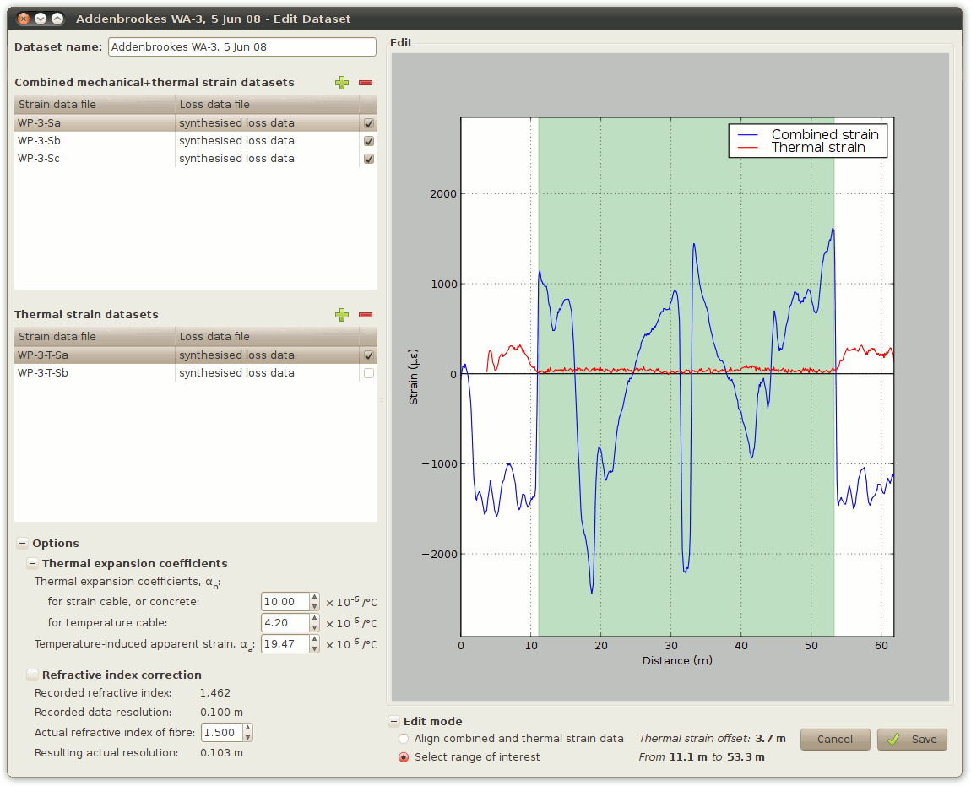Viewport: 971px width, 786px height.
Task: Collapse Thermal expansion coefficients section
Action: click(x=32, y=564)
